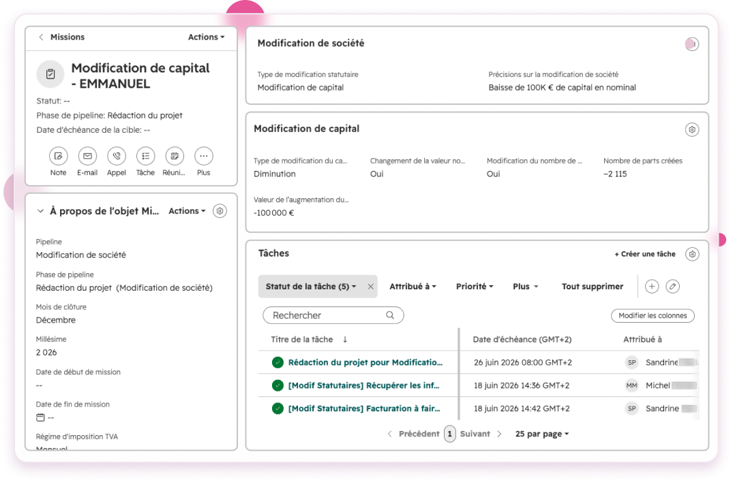This screenshot has width=733, height=482.
Task: Click the magnifier icon in Rechercher
Action: 390,315
